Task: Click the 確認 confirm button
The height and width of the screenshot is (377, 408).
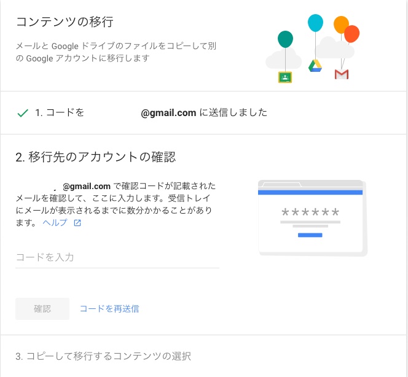Action: [42, 309]
